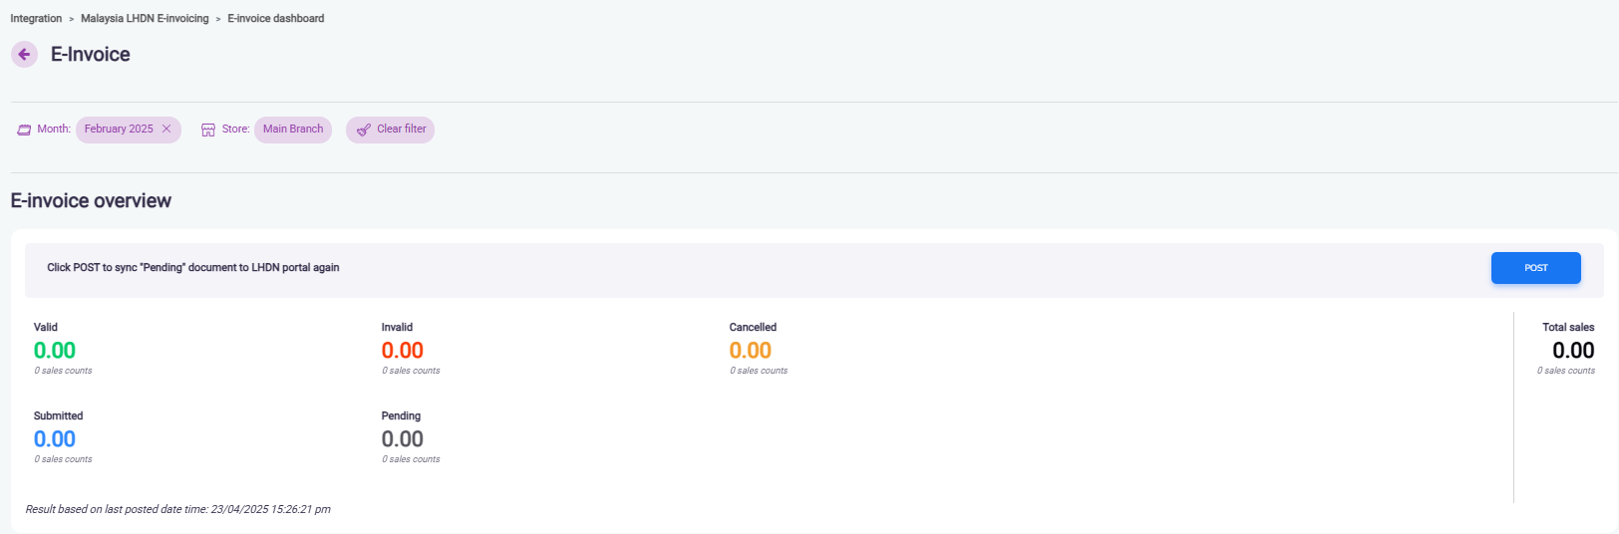Click the E-invoice overview heading
The image size is (1619, 534).
point(91,201)
